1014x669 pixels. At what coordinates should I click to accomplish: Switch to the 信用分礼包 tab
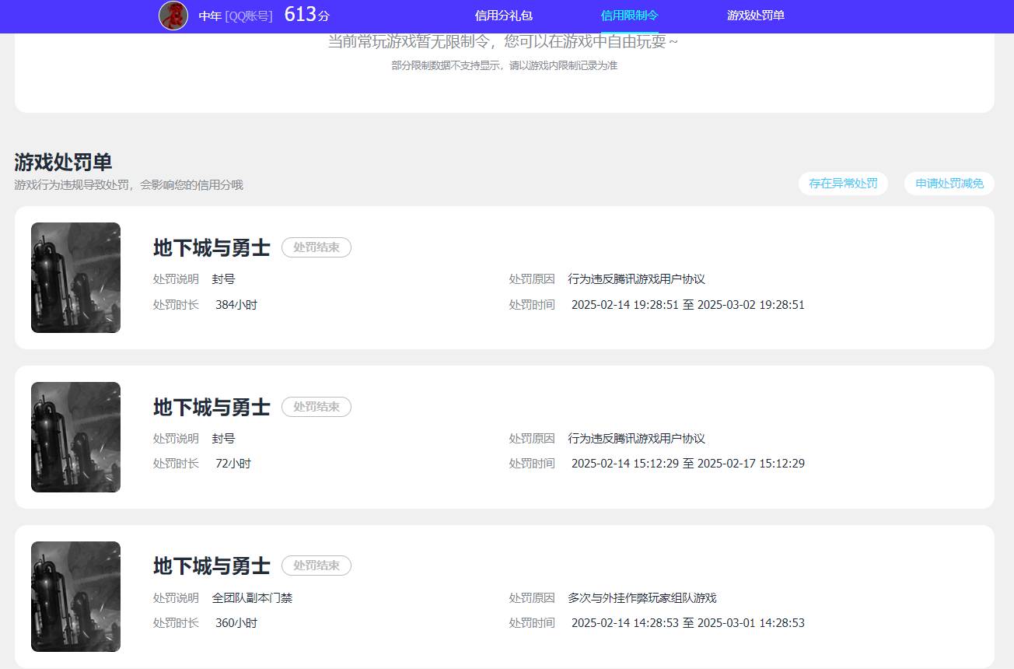pyautogui.click(x=502, y=16)
